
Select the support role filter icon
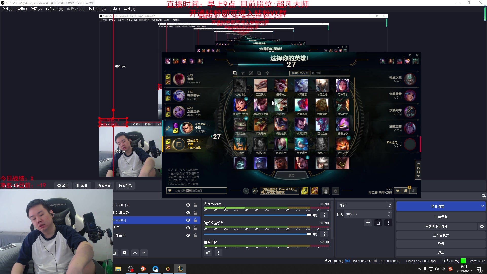267,73
